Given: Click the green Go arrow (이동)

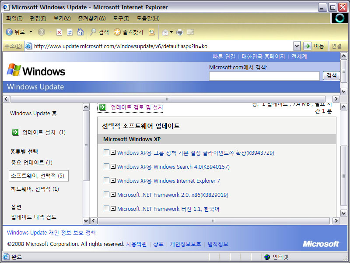Looking at the screenshot, I should point(308,46).
